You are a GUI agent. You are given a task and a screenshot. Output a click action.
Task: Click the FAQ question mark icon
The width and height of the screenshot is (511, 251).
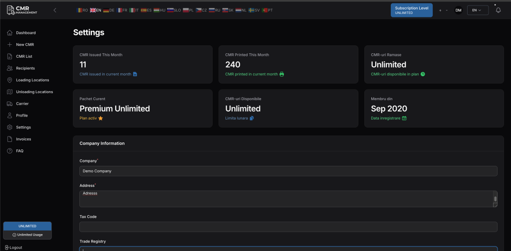click(9, 151)
